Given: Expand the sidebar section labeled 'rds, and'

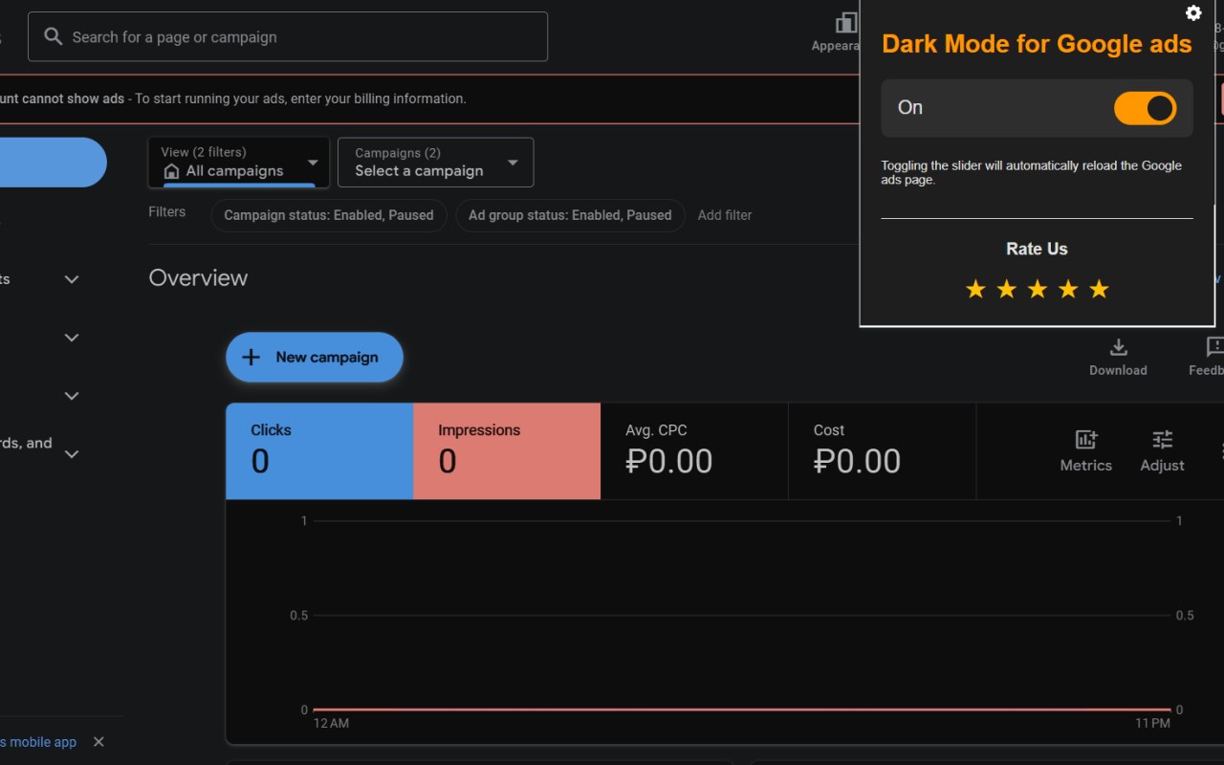Looking at the screenshot, I should click(72, 454).
